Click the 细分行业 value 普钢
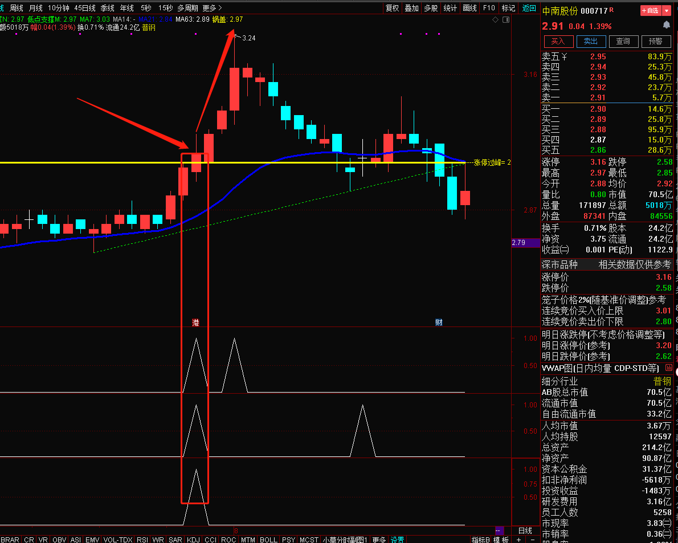678x543 pixels. click(662, 381)
